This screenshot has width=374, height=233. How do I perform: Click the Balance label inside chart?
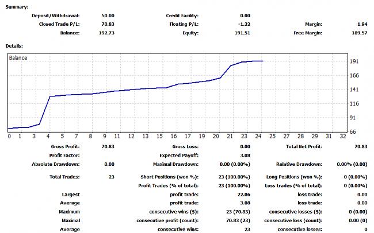18,58
